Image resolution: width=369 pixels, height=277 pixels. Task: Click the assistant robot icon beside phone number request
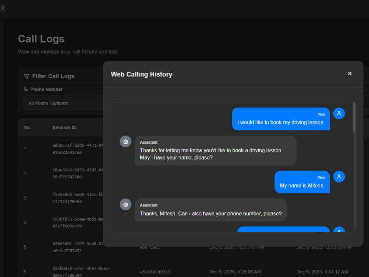(126, 205)
